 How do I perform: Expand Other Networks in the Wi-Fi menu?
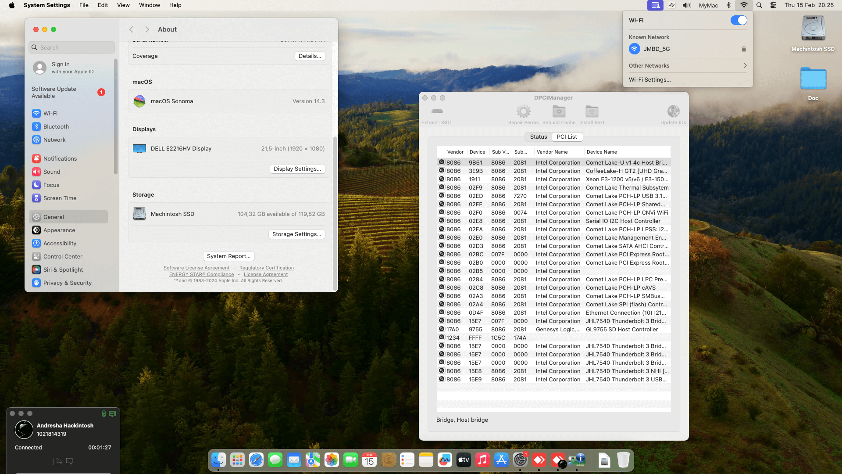(x=688, y=65)
